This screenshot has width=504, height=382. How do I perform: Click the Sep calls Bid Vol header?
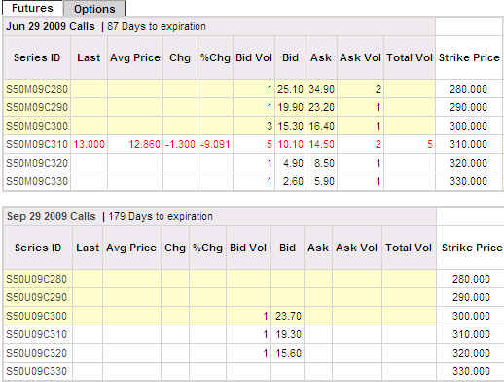[x=248, y=248]
